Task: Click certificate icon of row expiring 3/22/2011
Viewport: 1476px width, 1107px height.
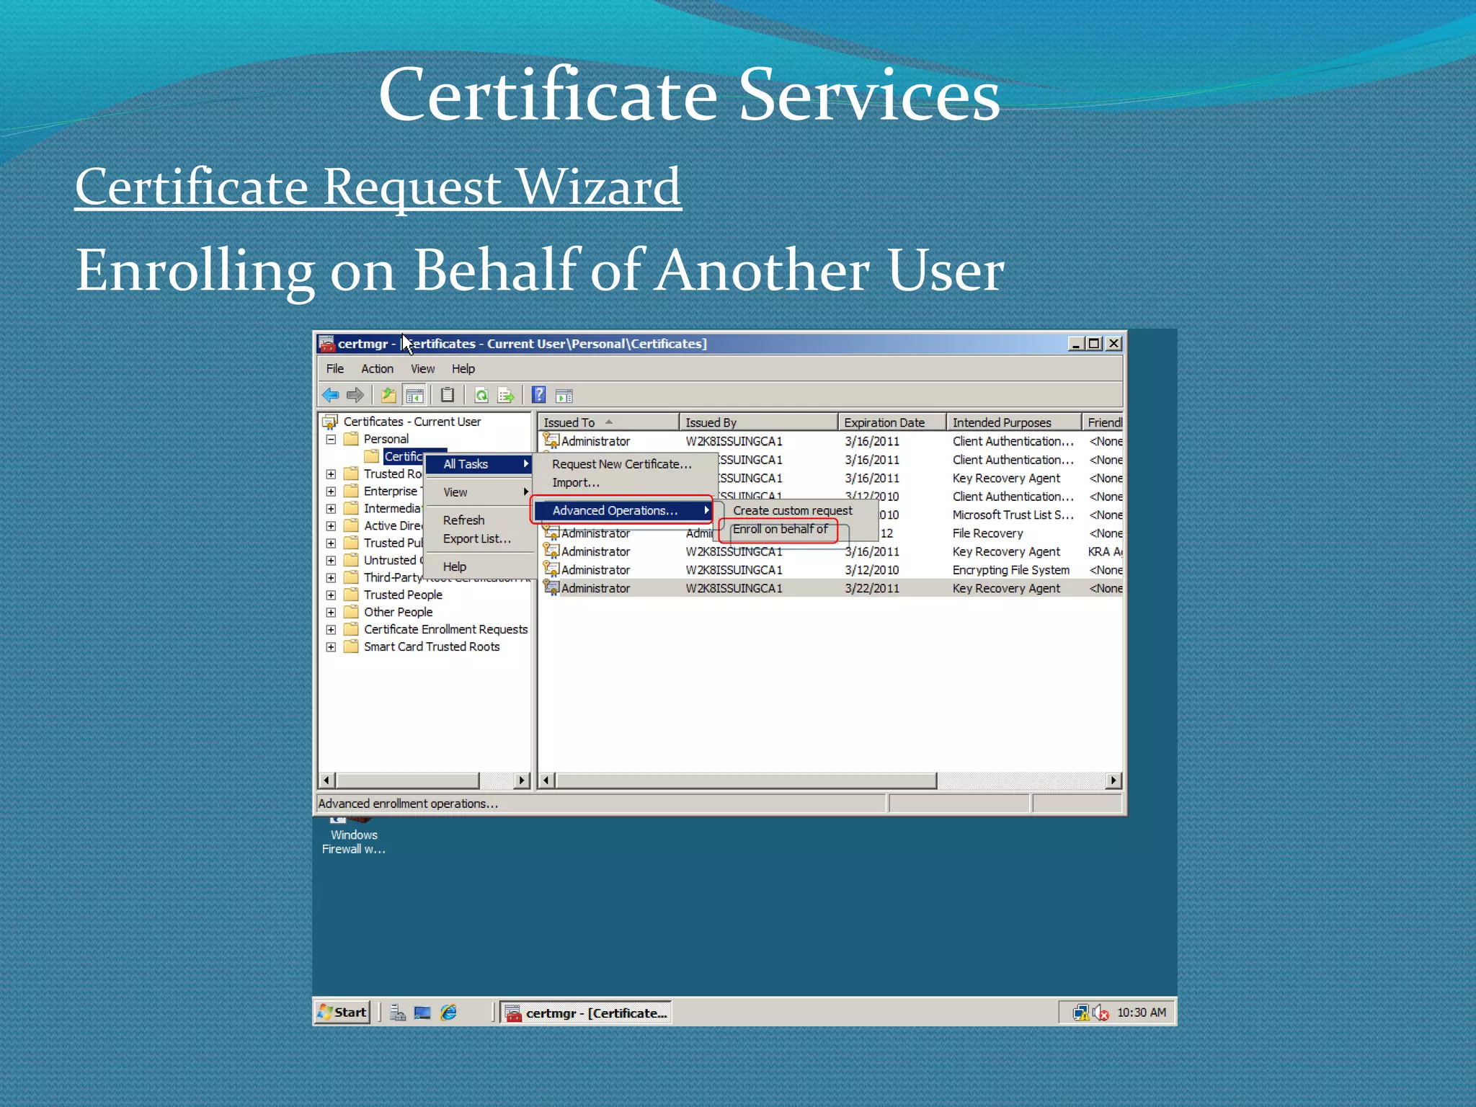Action: (x=551, y=587)
